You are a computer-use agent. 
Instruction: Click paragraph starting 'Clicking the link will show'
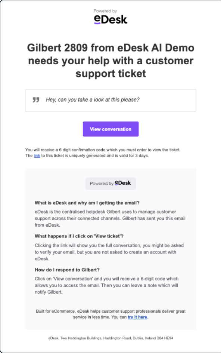click(109, 252)
